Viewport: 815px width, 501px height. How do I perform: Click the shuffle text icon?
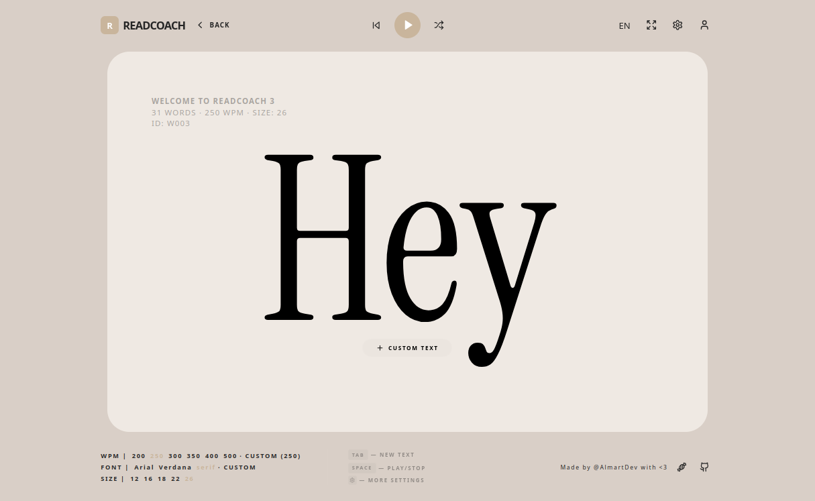[439, 25]
